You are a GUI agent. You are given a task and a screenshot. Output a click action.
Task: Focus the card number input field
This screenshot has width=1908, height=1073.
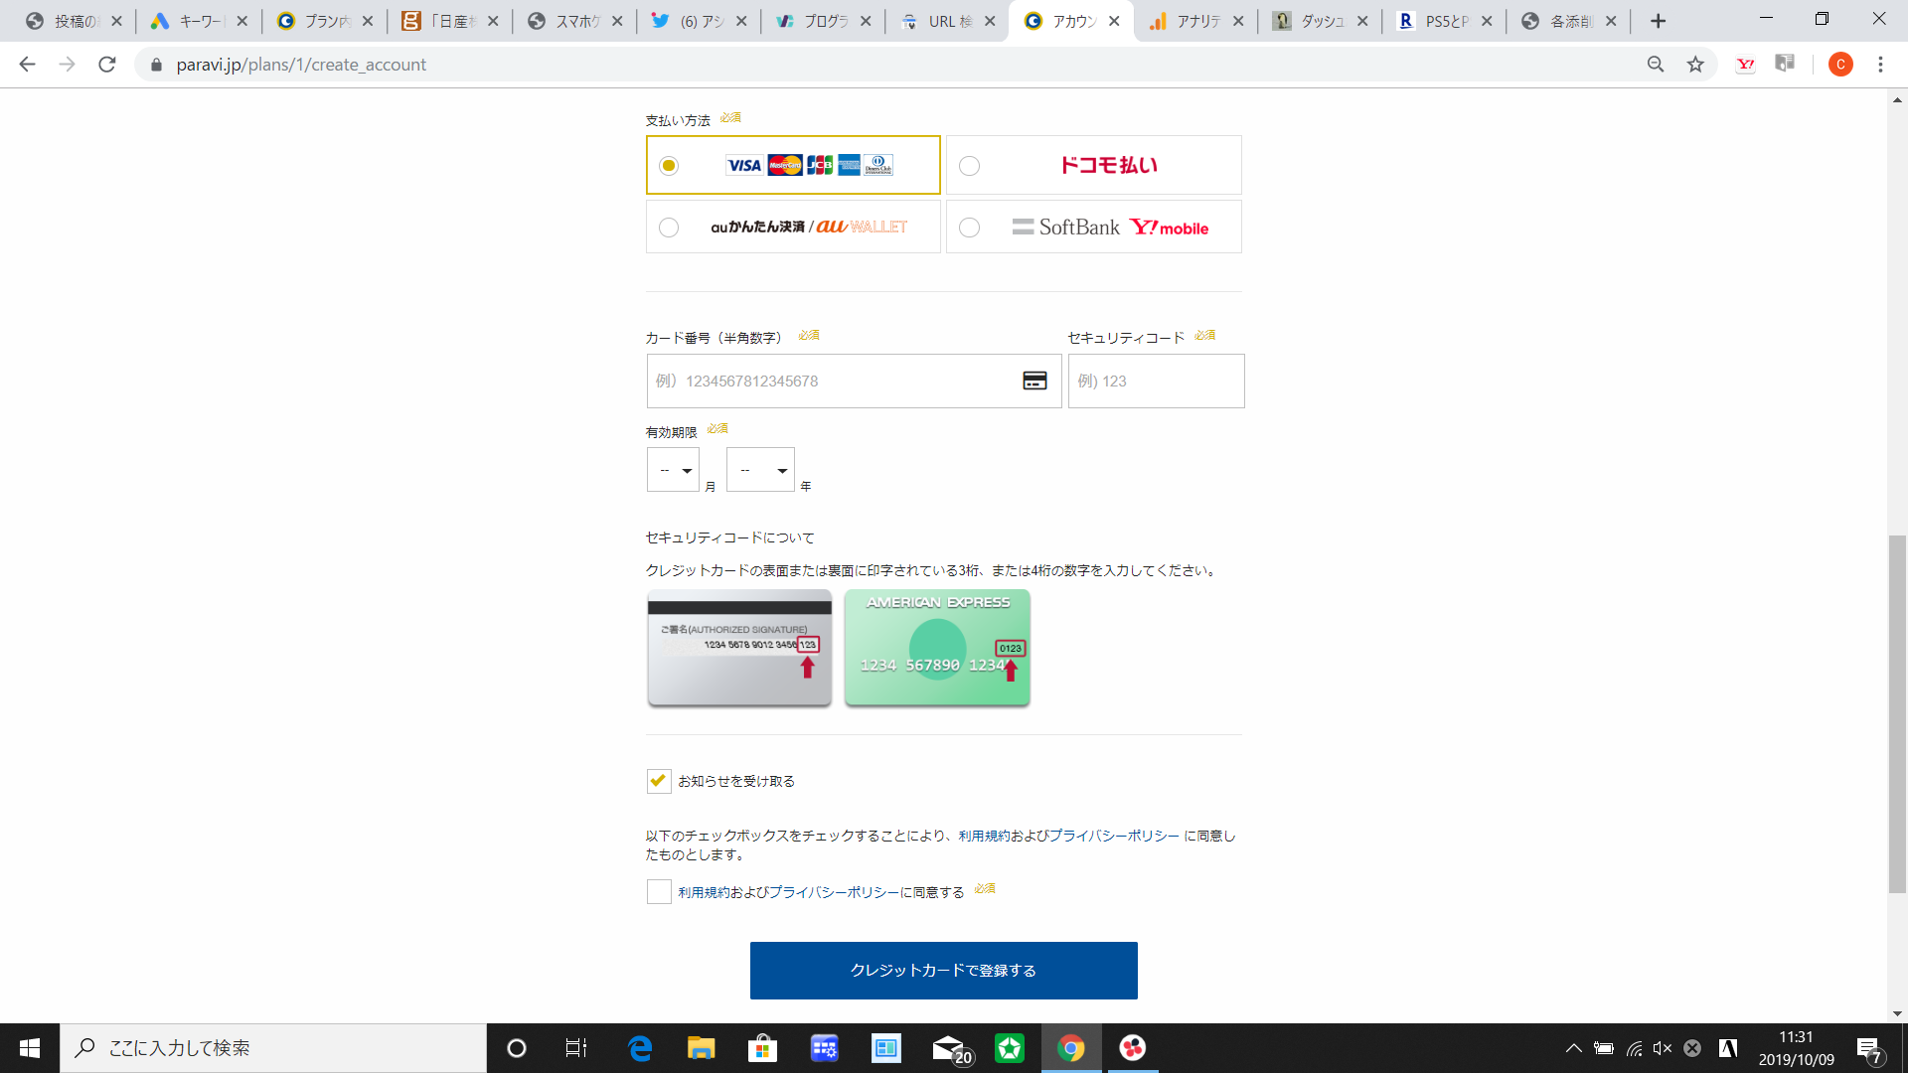(854, 381)
